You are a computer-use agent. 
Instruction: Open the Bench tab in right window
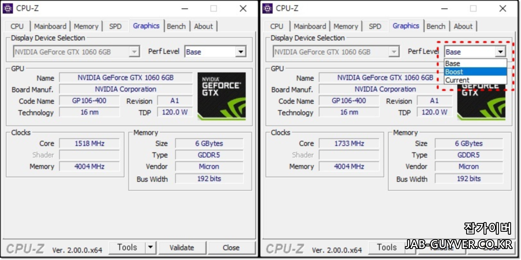pyautogui.click(x=436, y=26)
